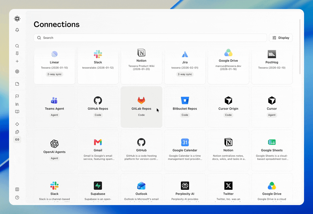Click the Bitbucket Repos bucket icon
This screenshot has height=214, width=313.
[x=185, y=101]
